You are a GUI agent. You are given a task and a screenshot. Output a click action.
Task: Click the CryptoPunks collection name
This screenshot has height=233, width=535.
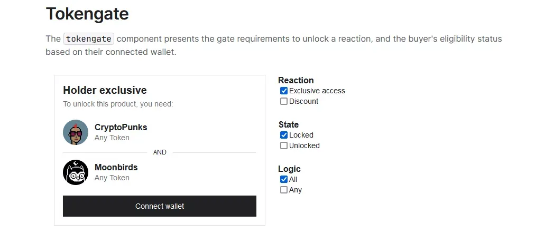click(x=121, y=127)
